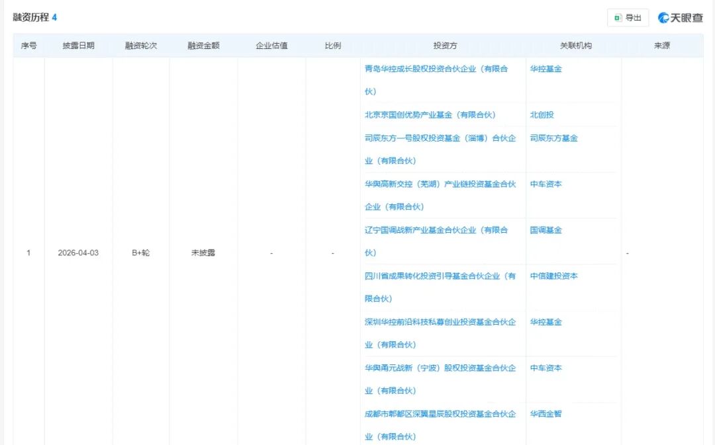Image resolution: width=715 pixels, height=445 pixels.
Task: Open 华舆甬元战新（宁波）股权投资基金 link
Action: (440, 368)
